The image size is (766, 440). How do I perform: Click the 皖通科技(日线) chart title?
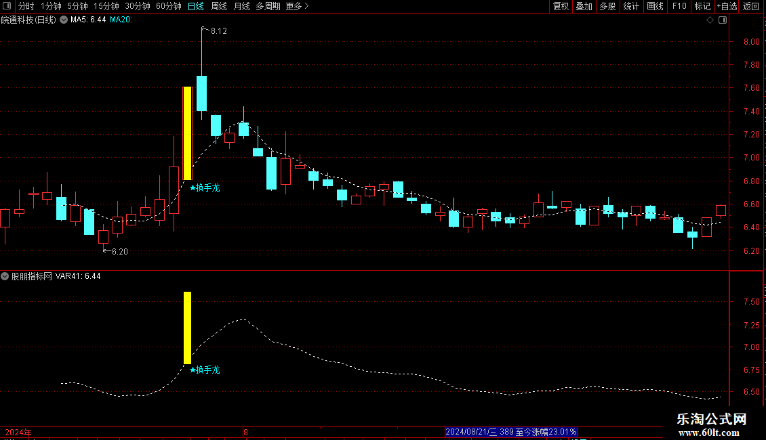(x=28, y=20)
